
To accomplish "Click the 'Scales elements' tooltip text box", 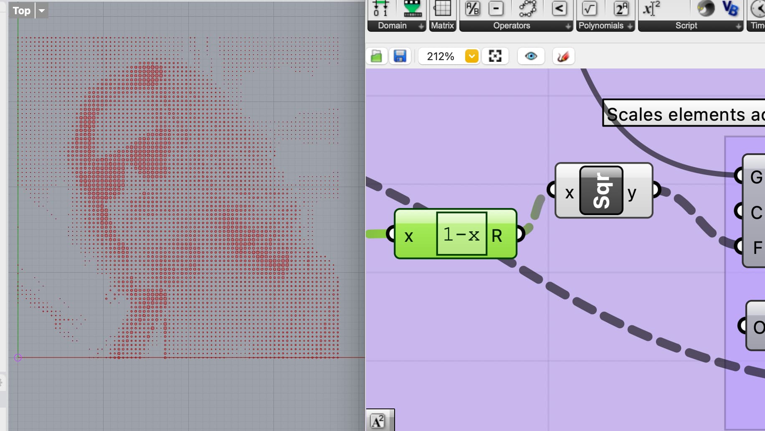I will pos(684,113).
